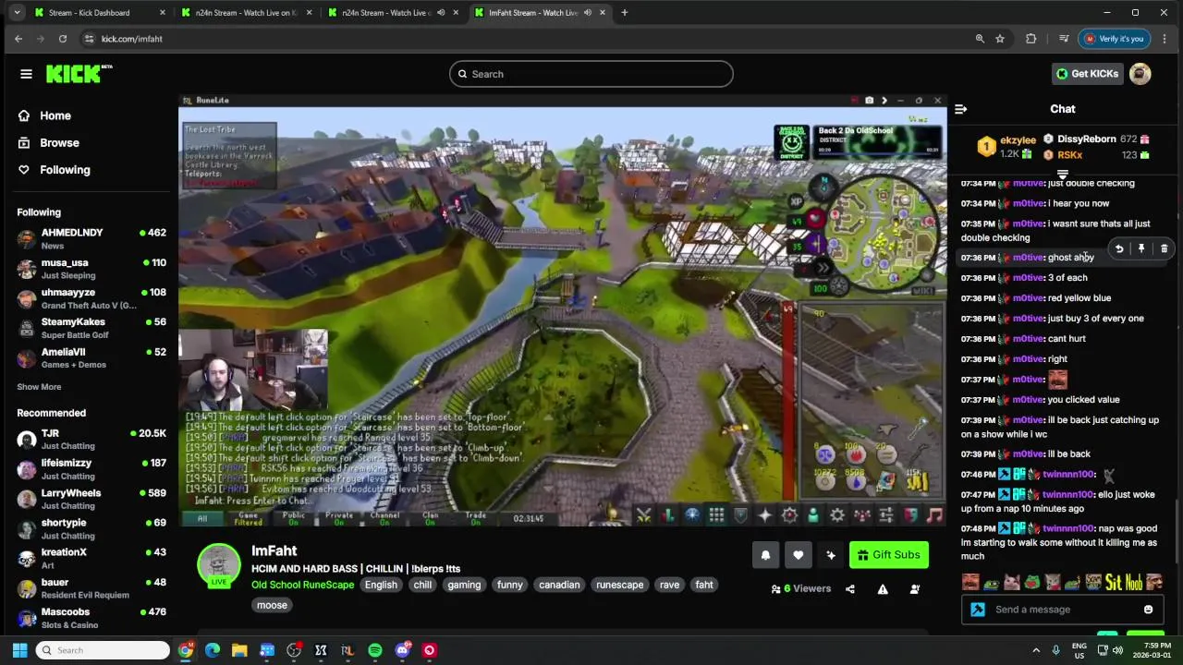Open the Kick sidebar hamburger menu

click(x=26, y=74)
